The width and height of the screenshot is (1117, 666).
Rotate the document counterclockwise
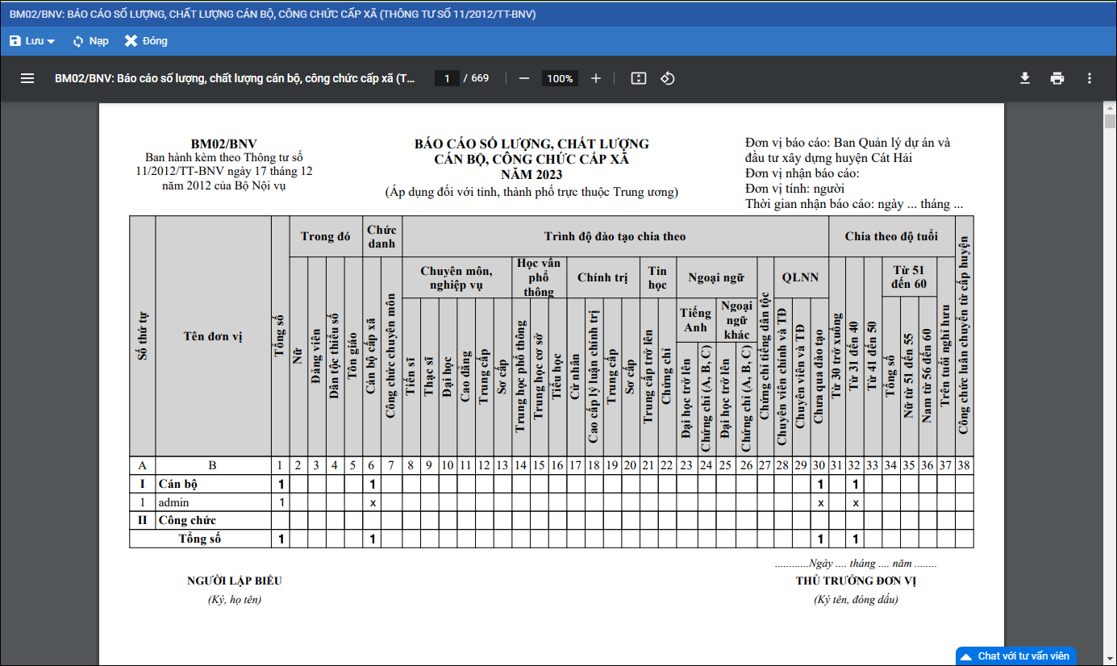coord(667,78)
